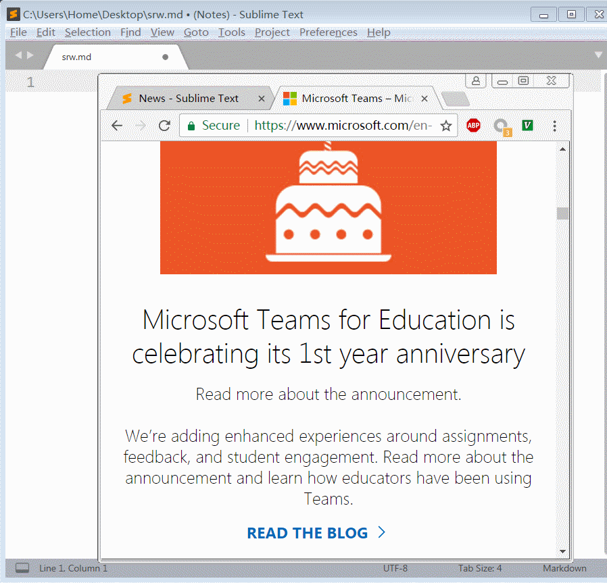Viewport: 607px width, 583px height.
Task: Open the Goto menu
Action: [196, 32]
